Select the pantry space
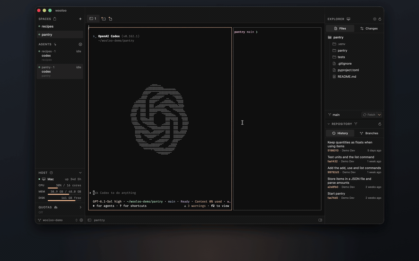 [60, 35]
